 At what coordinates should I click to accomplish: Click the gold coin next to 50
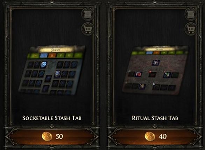coord(47,136)
